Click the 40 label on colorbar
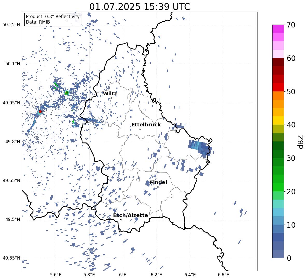 (291, 125)
